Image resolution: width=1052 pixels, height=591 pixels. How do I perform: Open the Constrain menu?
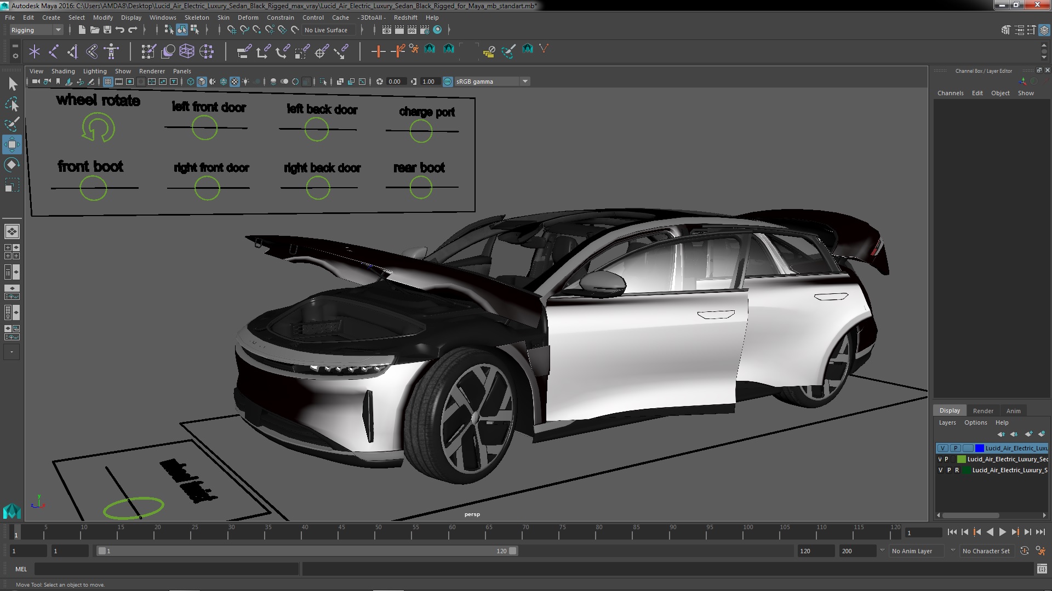point(281,18)
